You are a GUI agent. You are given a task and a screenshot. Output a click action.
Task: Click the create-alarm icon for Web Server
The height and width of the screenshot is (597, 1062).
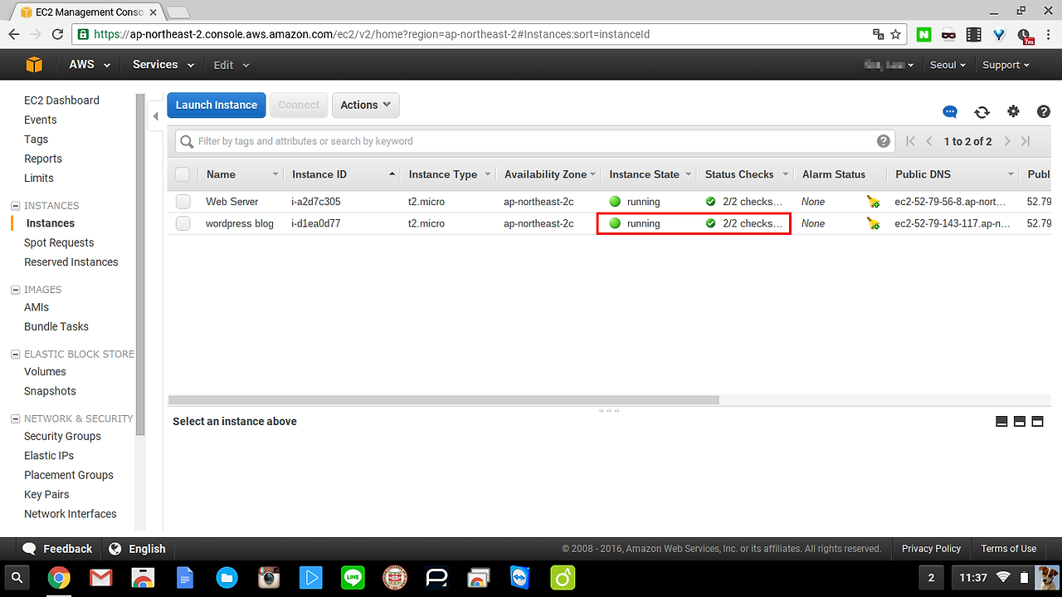pos(873,202)
